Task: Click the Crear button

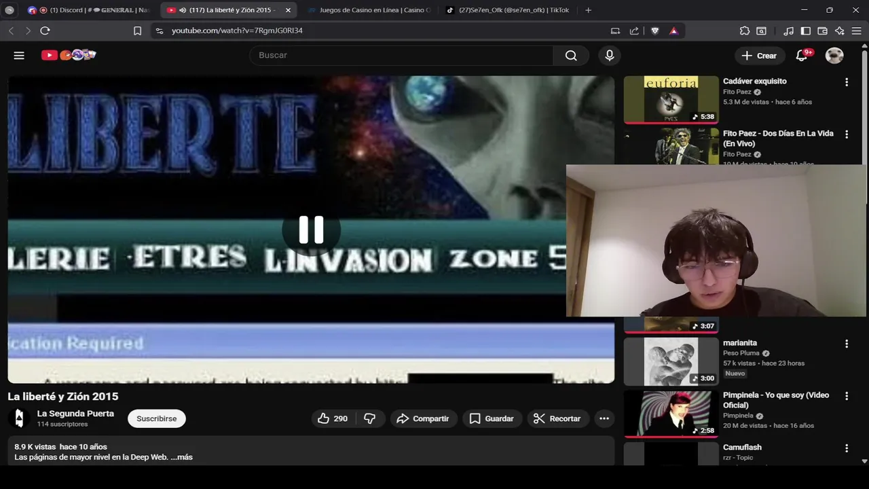Action: (759, 56)
